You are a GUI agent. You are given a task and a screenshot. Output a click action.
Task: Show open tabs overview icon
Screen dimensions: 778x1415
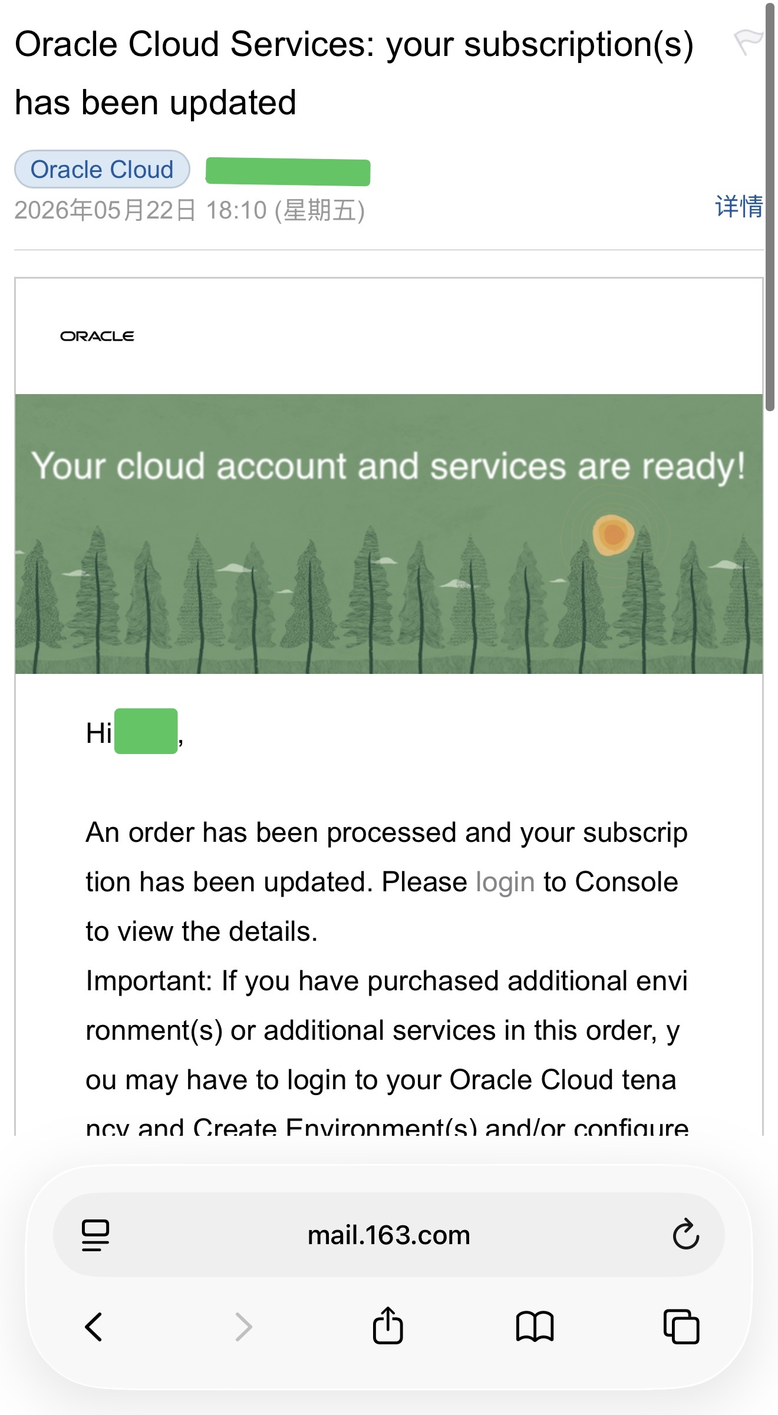[x=681, y=1327]
